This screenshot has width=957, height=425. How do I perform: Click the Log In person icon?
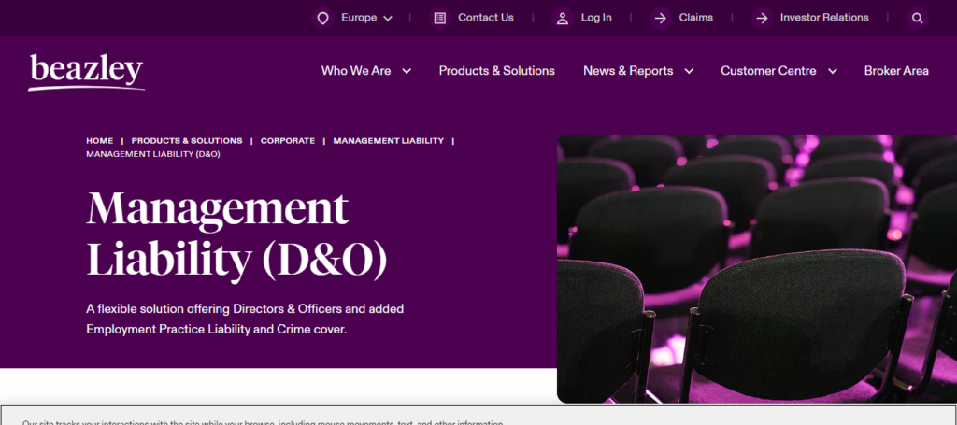tap(562, 18)
